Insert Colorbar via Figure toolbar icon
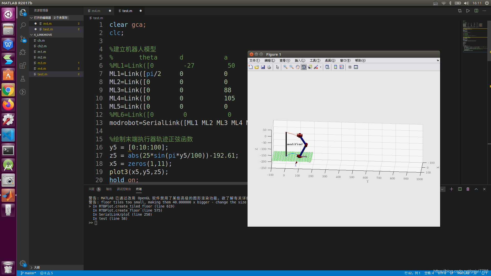The image size is (491, 276). 336,67
